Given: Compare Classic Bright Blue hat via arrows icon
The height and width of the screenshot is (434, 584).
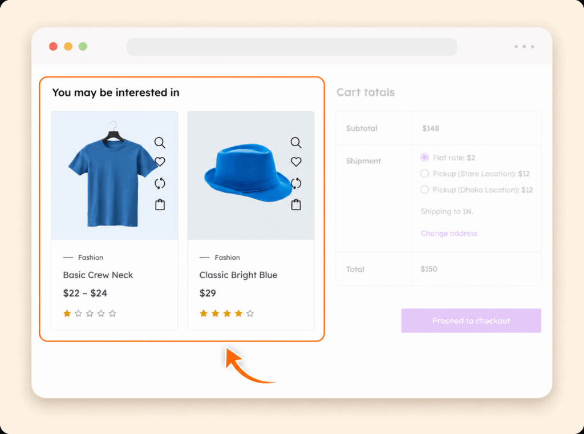Looking at the screenshot, I should (296, 183).
